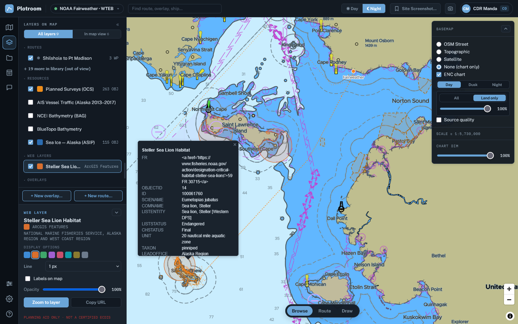Switch to Route map mode
The width and height of the screenshot is (518, 324).
[x=324, y=311]
